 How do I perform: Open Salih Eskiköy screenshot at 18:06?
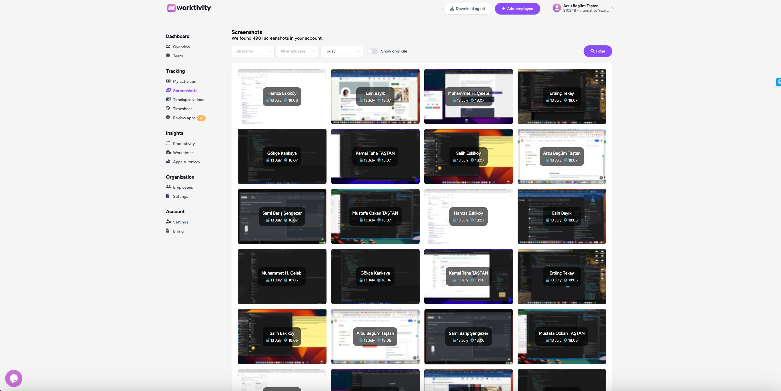pos(282,336)
